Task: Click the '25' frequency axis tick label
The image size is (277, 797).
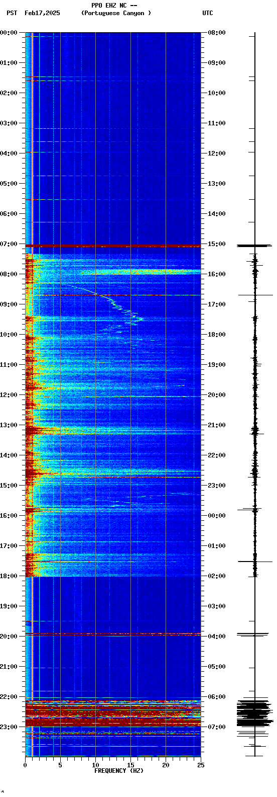Action: pyautogui.click(x=201, y=765)
